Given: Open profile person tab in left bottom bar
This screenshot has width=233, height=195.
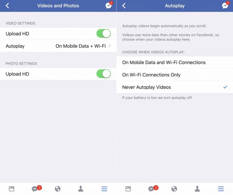Looking at the screenshot, I should [81, 189].
